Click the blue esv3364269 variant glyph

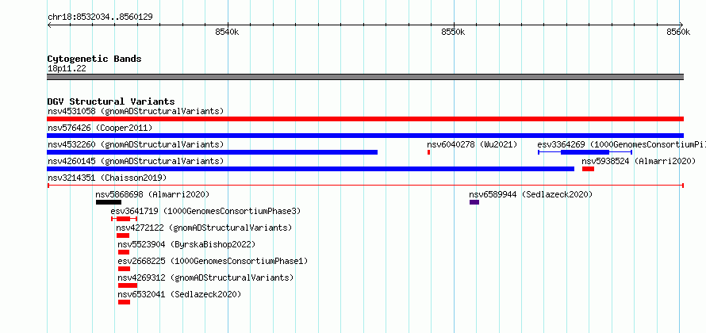point(585,152)
